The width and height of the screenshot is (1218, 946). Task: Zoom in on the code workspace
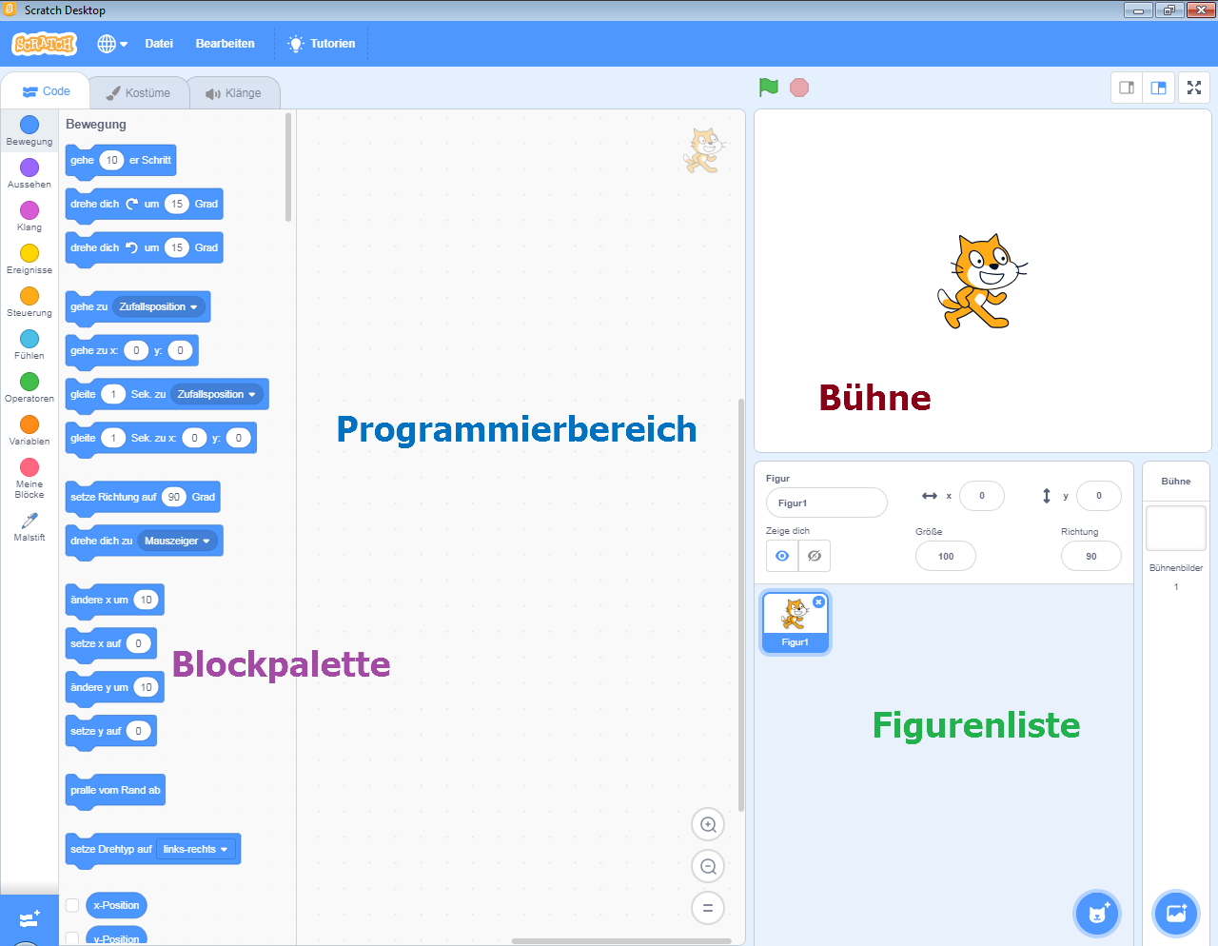click(x=708, y=825)
